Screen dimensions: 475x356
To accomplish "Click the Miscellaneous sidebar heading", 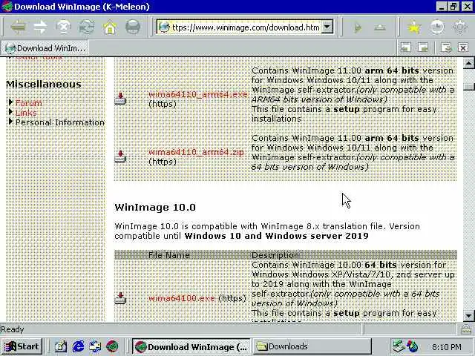I will (43, 84).
